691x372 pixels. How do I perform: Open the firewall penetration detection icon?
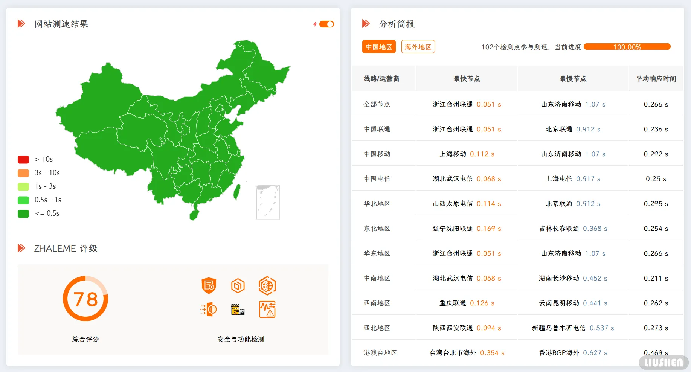click(209, 309)
